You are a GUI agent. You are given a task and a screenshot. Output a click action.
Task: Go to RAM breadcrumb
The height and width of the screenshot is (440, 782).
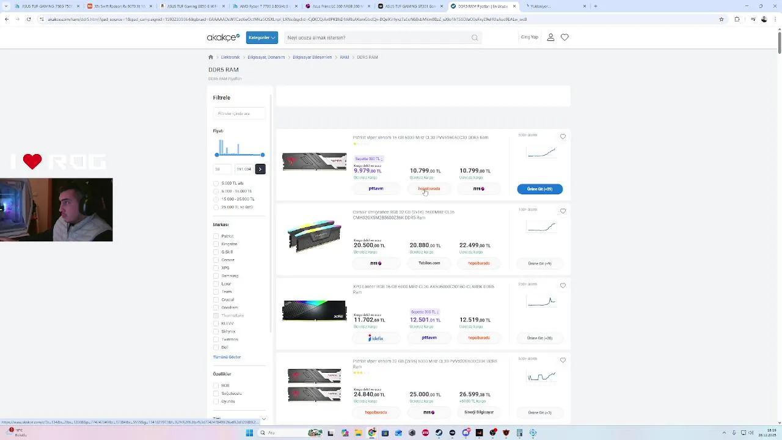point(345,57)
